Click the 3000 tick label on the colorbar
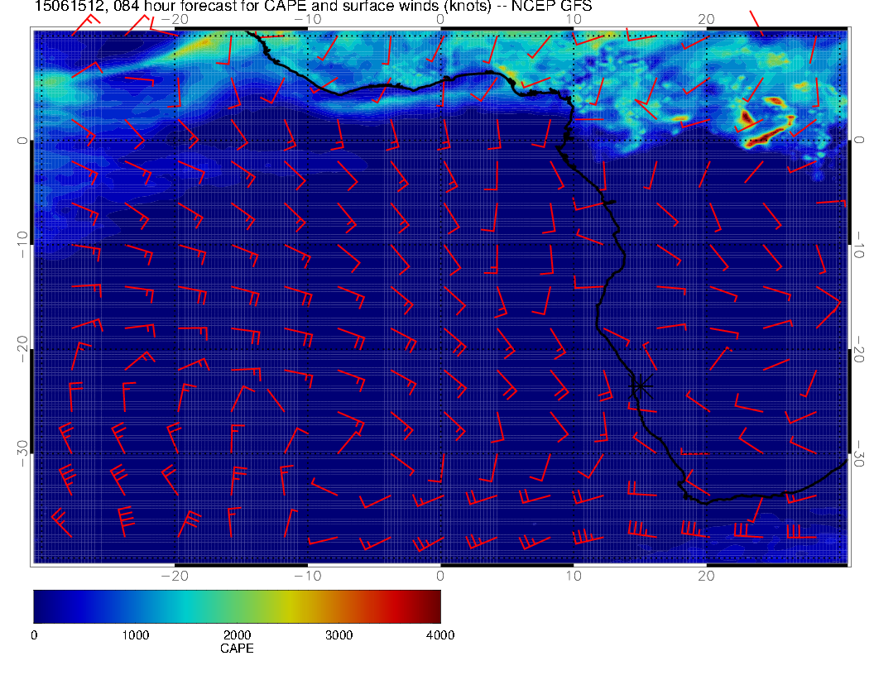This screenshot has height=675, width=874. (339, 635)
